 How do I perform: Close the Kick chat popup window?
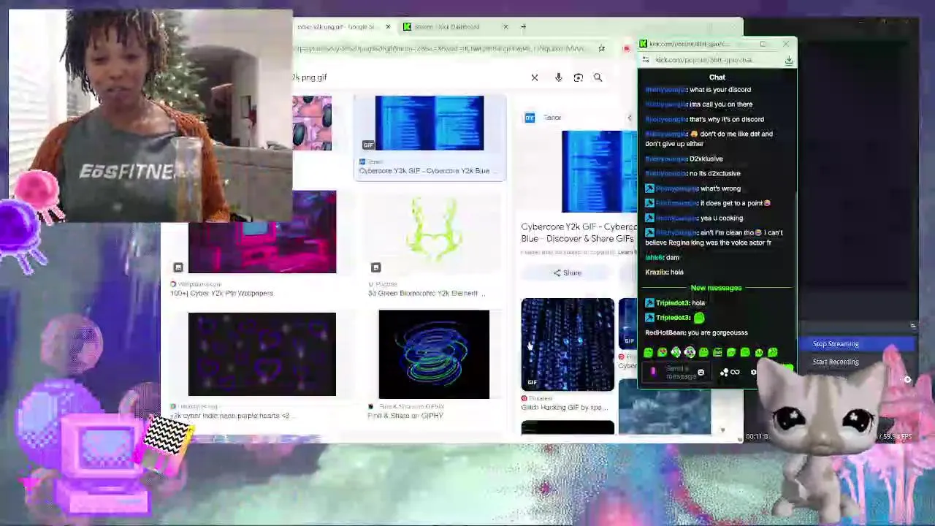point(786,44)
